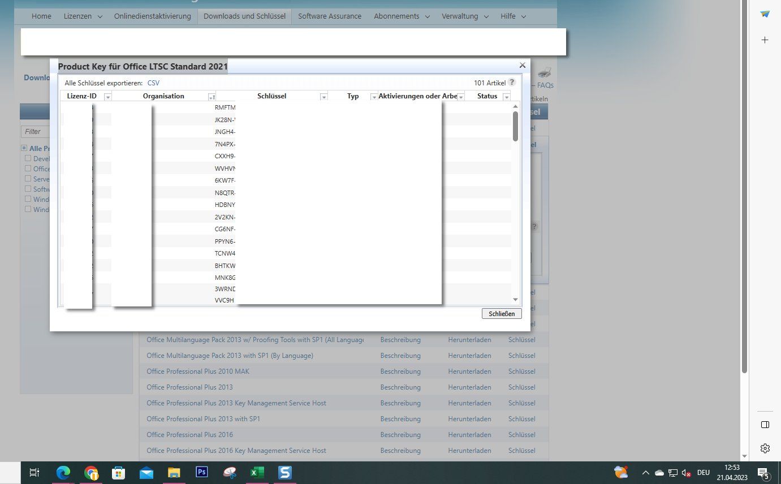The image size is (781, 484).
Task: Open Task View from the taskbar
Action: (34, 473)
